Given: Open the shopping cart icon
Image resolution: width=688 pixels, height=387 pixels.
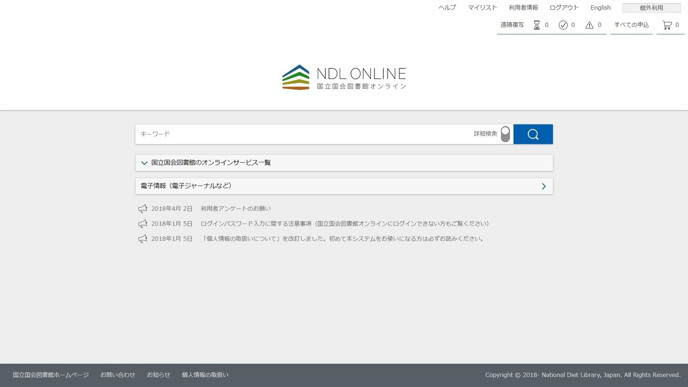Looking at the screenshot, I should (667, 25).
